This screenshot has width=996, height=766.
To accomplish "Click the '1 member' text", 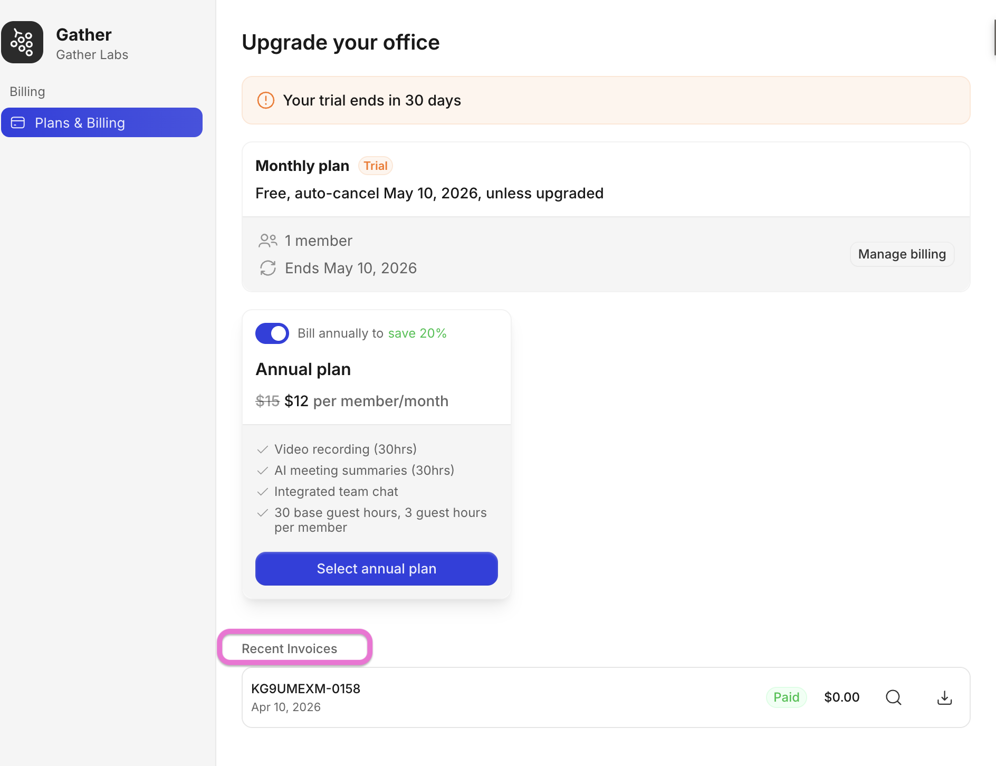I will 319,241.
